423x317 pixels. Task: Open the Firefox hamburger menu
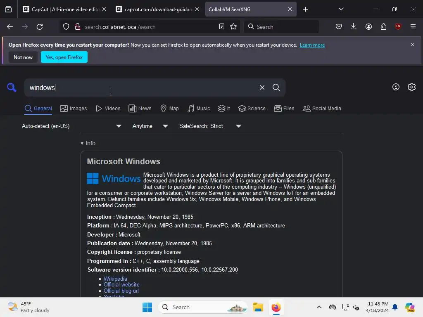413,26
